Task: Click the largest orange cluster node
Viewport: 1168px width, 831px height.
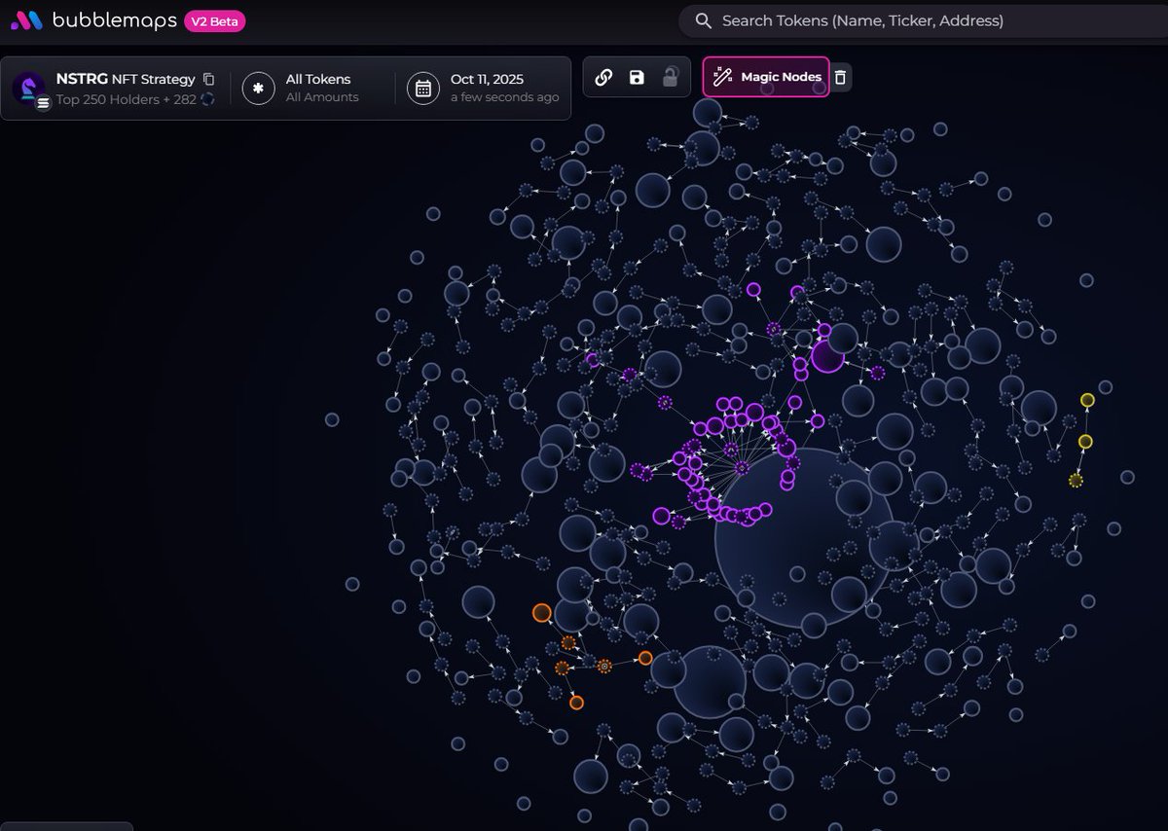Action: point(542,613)
